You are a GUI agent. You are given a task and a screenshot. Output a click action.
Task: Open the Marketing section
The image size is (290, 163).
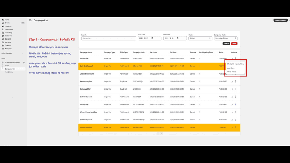(8, 33)
